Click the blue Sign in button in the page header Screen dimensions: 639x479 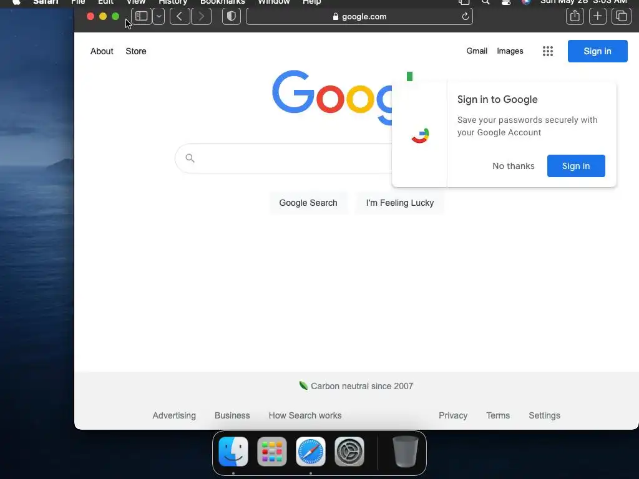pos(597,51)
